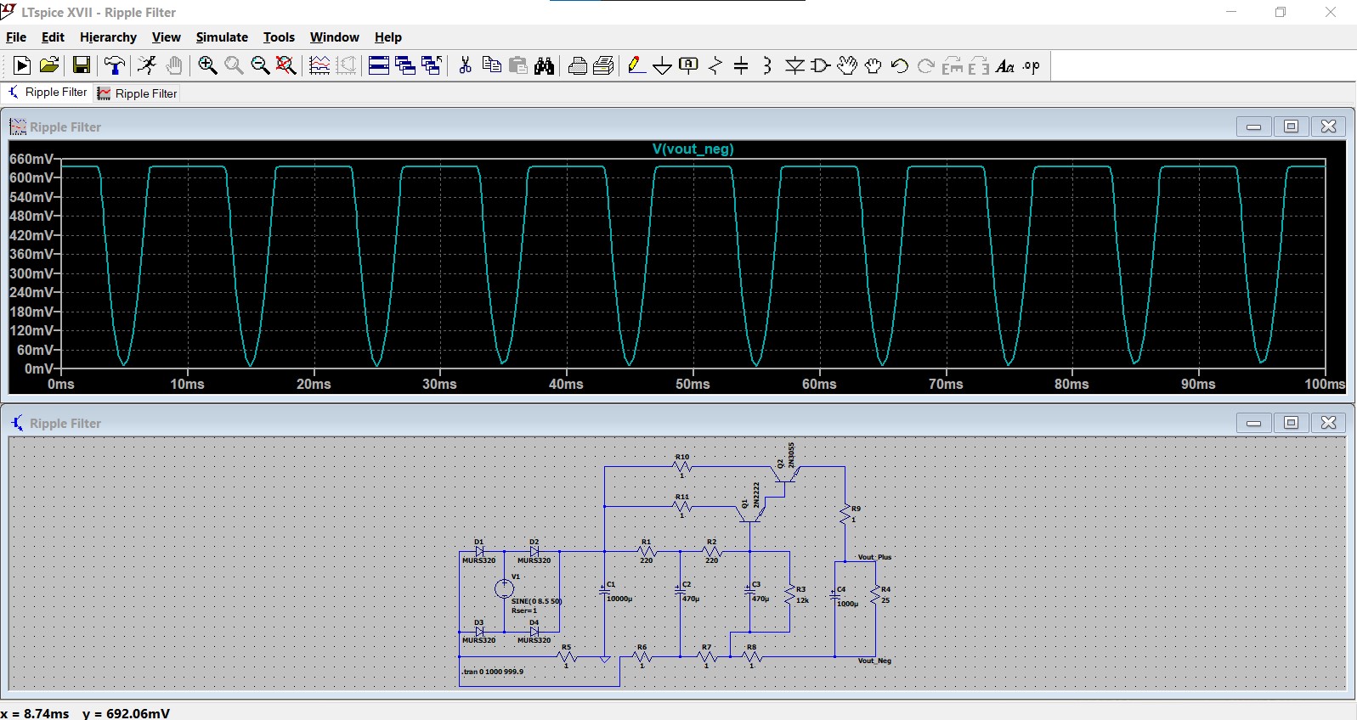Place a diode component
Viewport: 1357px width, 720px height.
tap(794, 65)
